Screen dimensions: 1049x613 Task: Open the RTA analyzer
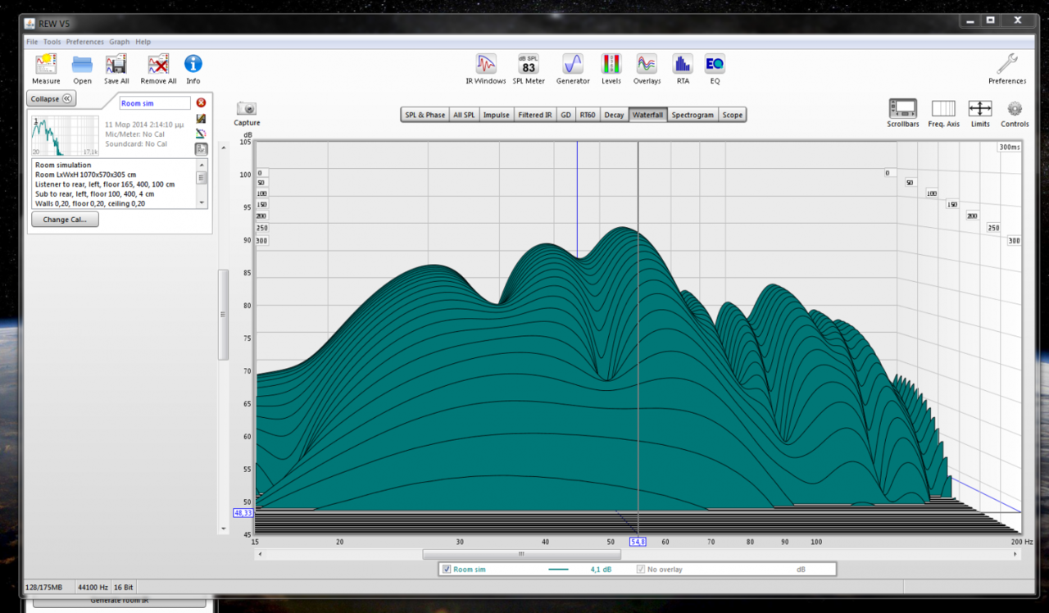click(682, 65)
